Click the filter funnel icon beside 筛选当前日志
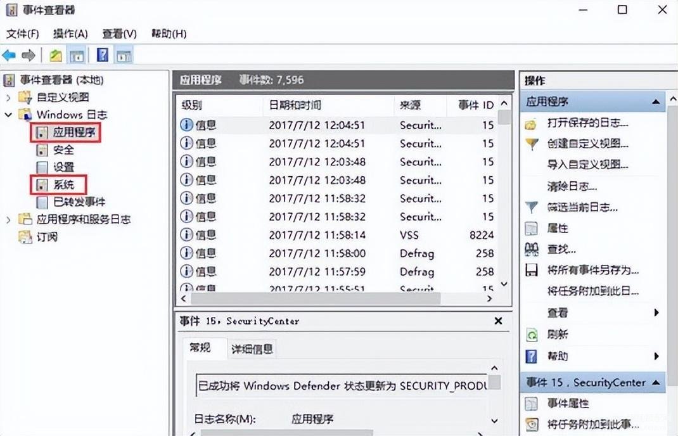The image size is (678, 436). coord(532,207)
